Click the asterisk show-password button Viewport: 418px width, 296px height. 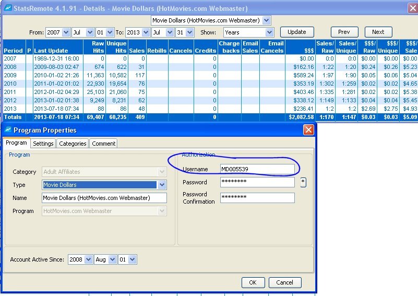[303, 182]
